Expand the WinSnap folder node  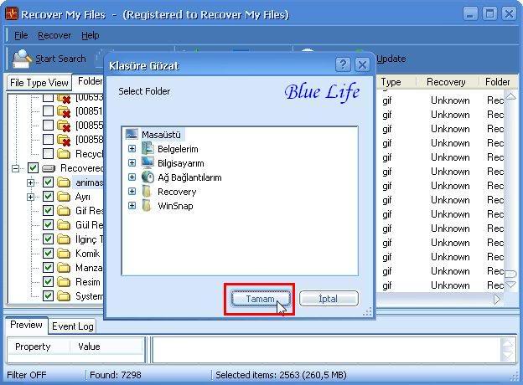pyautogui.click(x=132, y=206)
